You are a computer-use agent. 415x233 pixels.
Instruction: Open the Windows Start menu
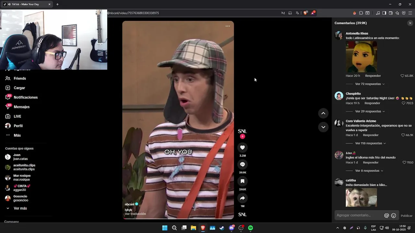click(x=165, y=228)
